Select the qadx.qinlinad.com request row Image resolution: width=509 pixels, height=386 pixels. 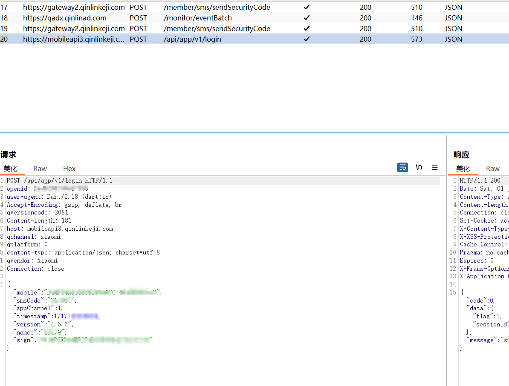[65, 18]
